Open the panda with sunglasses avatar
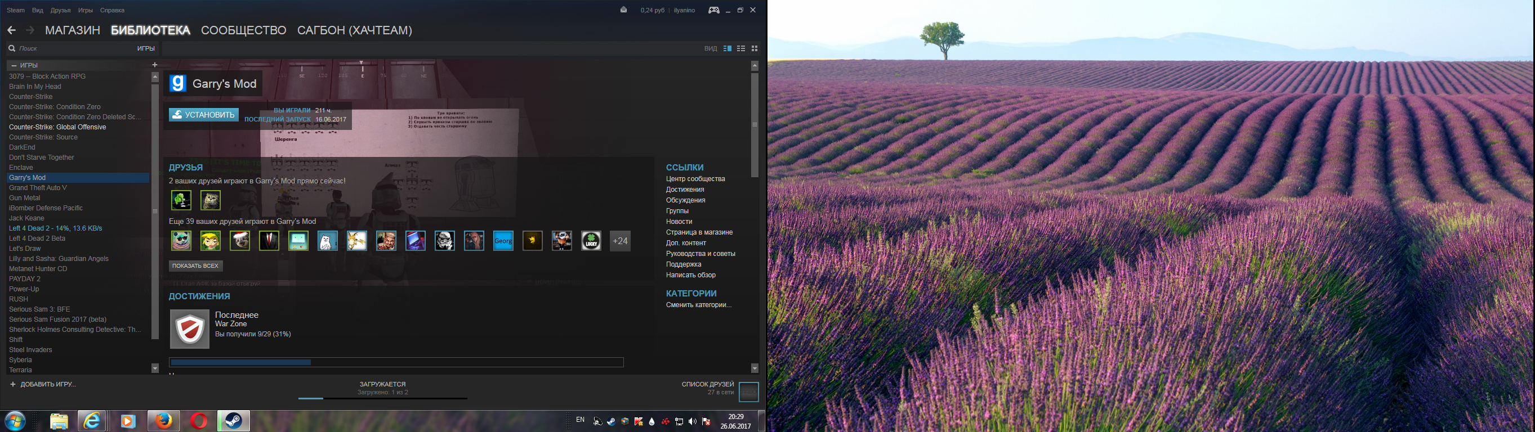1535x432 pixels. (x=181, y=241)
